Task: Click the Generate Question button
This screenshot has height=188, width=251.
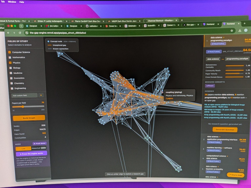Action: coord(225,130)
